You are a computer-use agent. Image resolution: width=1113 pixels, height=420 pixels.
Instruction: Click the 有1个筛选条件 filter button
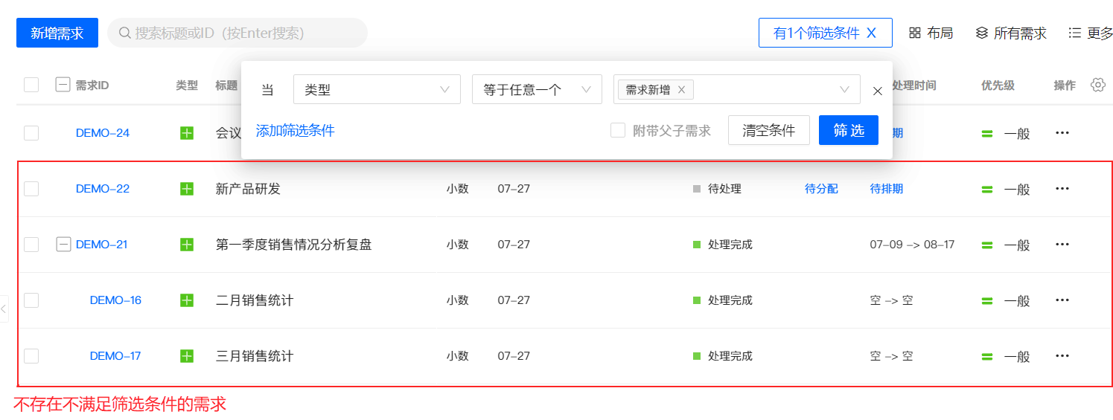[x=824, y=33]
